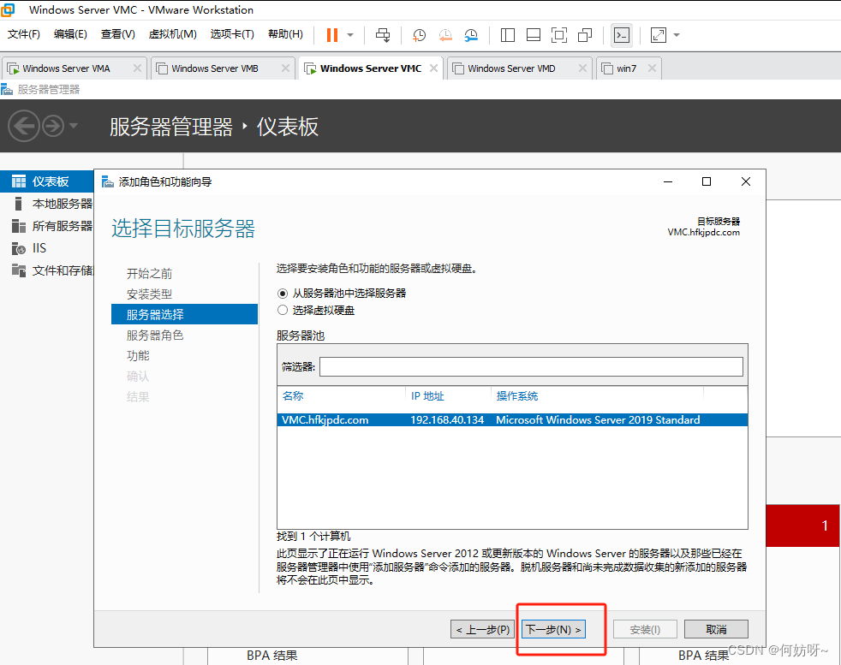
Task: Click the 筛选器 filter text field
Action: point(531,367)
